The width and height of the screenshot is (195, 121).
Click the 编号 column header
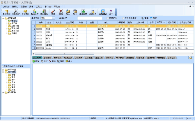click(41, 23)
